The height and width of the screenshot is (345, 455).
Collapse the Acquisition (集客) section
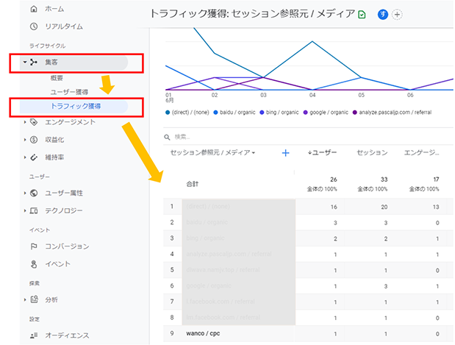tap(25, 62)
